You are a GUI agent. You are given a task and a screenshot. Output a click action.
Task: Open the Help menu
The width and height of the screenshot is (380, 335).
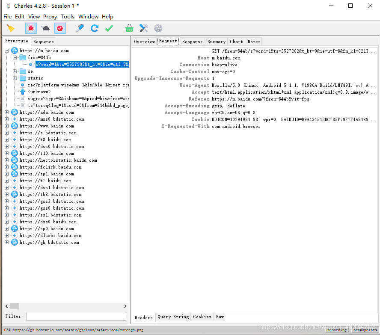pos(107,16)
